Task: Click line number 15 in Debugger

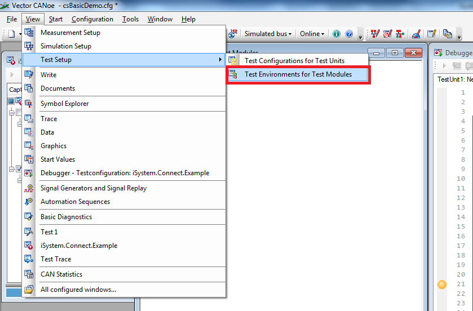Action: [461, 226]
